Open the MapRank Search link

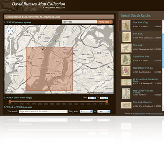(139, 114)
